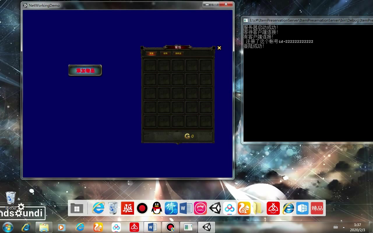Image resolution: width=373 pixels, height=233 pixels.
Task: Show hidden system tray icons
Action: pos(344,227)
